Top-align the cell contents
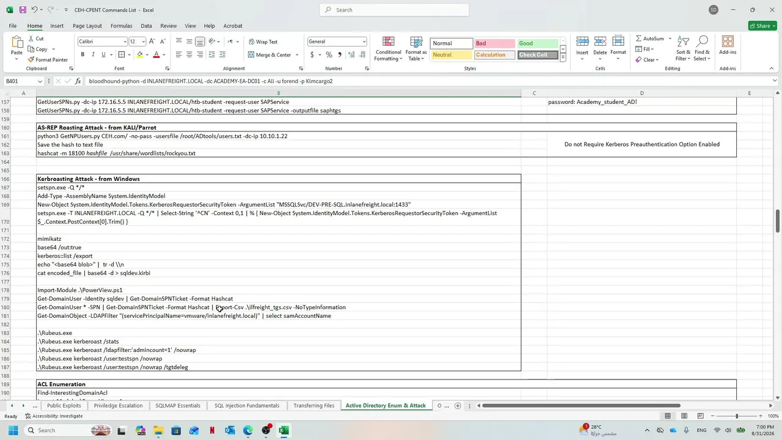 click(x=178, y=42)
